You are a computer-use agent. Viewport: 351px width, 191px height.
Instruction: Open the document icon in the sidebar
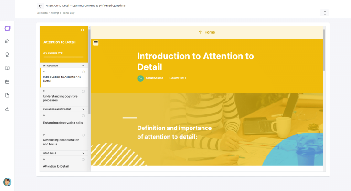(7, 95)
